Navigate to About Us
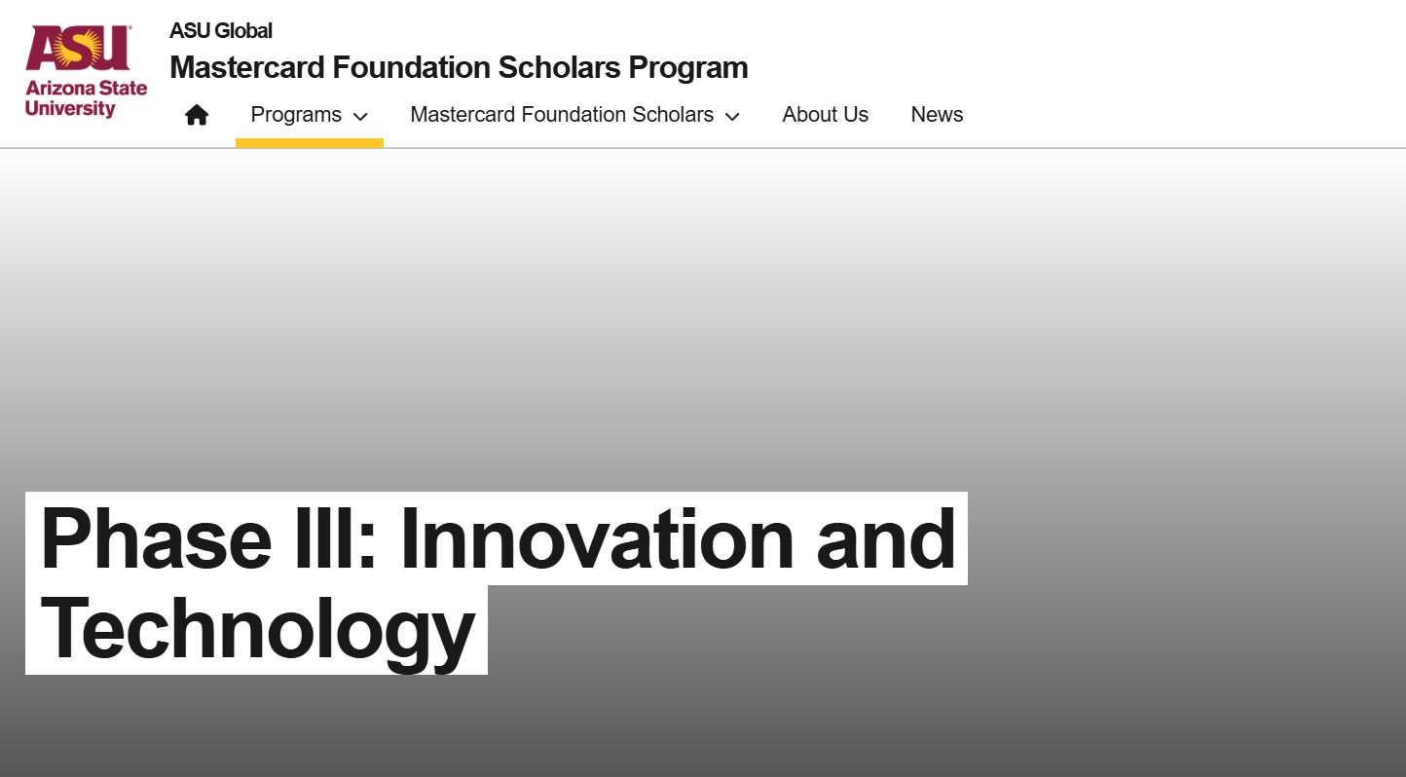The height and width of the screenshot is (777, 1406). pyautogui.click(x=825, y=115)
